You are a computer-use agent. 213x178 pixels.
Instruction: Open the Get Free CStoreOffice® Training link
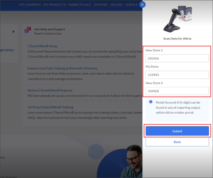50,107
